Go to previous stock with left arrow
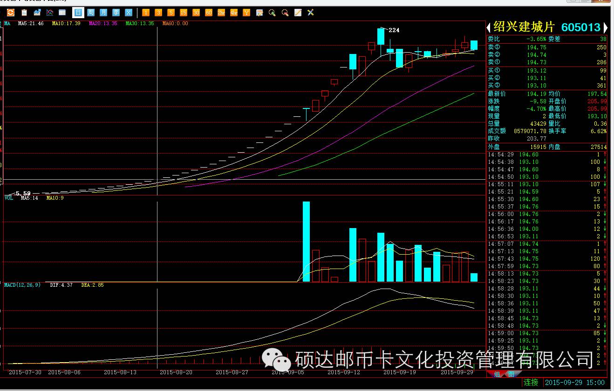The width and height of the screenshot is (614, 391). point(489,27)
